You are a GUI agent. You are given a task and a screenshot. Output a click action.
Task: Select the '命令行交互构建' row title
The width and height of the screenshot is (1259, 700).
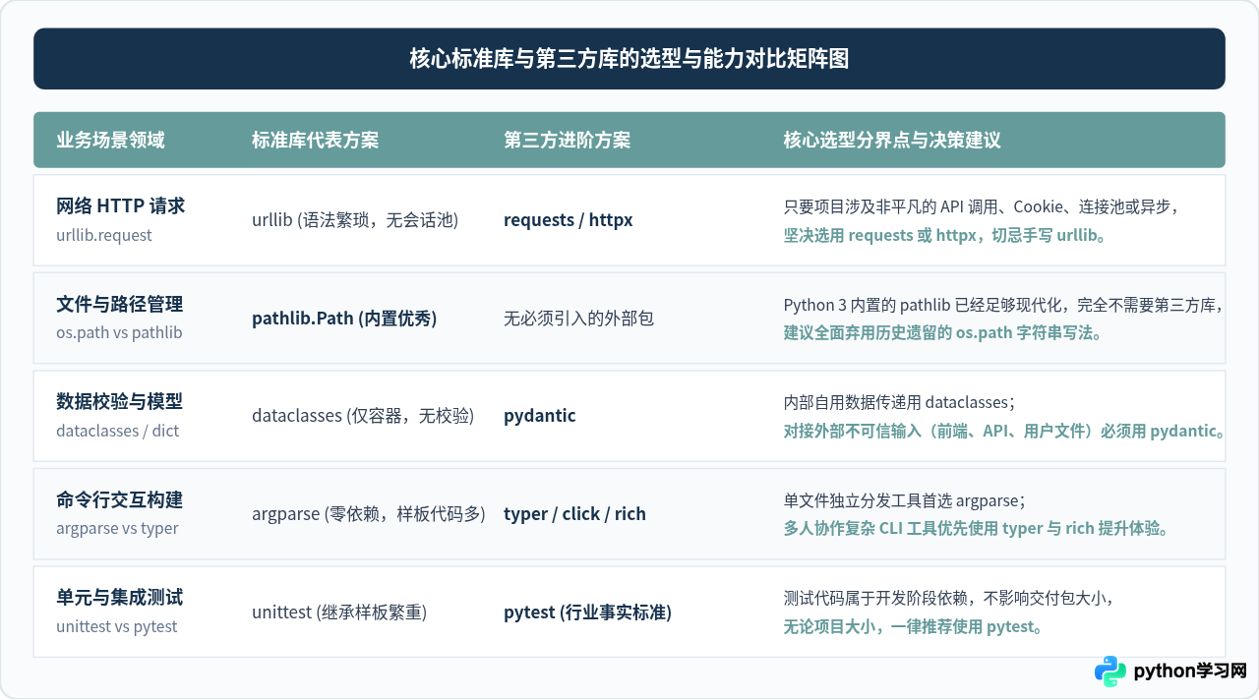click(120, 499)
